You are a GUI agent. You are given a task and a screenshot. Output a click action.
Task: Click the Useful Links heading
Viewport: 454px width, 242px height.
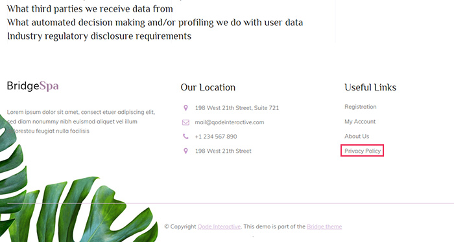(370, 87)
